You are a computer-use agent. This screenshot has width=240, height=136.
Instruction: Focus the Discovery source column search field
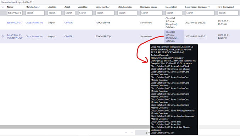click(x=151, y=13)
